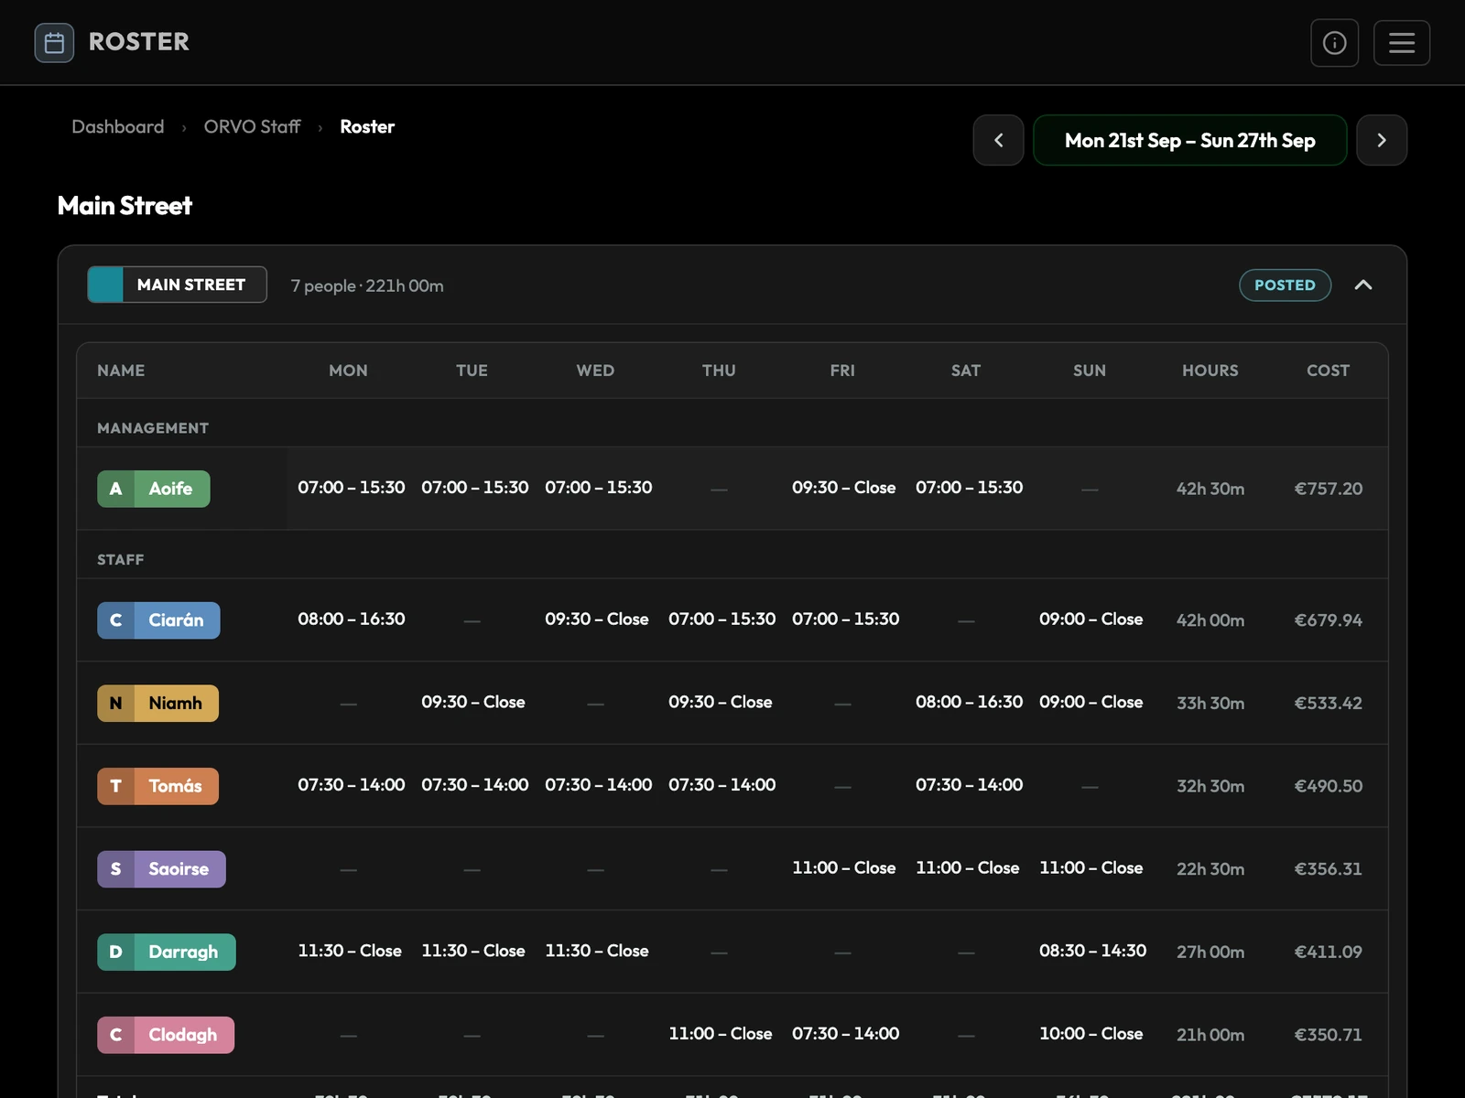Screen dimensions: 1465x1098
Task: Click the WED column header
Action: click(595, 371)
